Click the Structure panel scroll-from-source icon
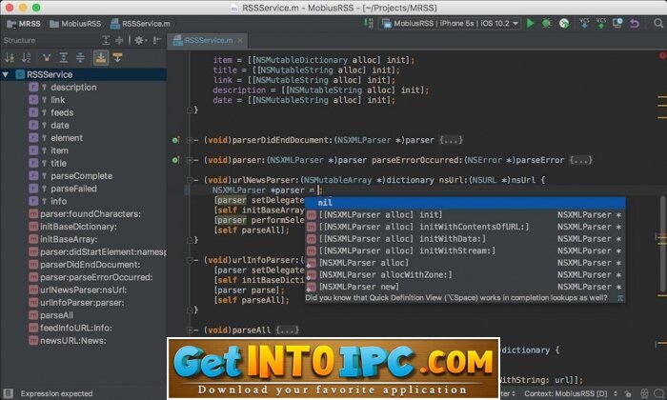Screen dimensions: 667x400 (119, 40)
